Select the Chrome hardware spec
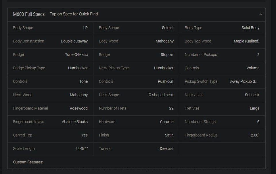The width and height of the screenshot is (276, 174). pos(136,122)
